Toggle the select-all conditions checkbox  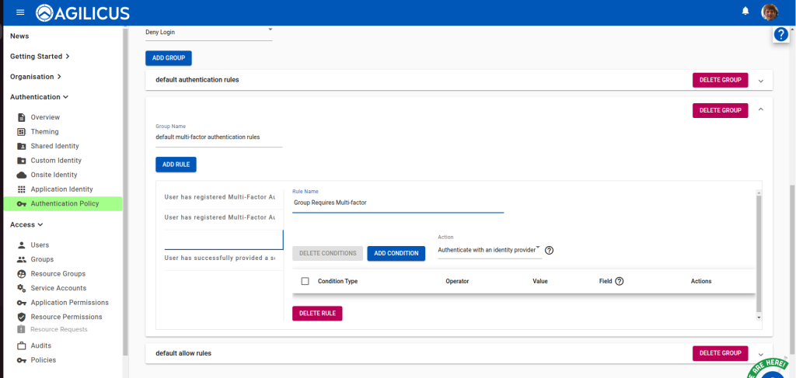coord(305,281)
